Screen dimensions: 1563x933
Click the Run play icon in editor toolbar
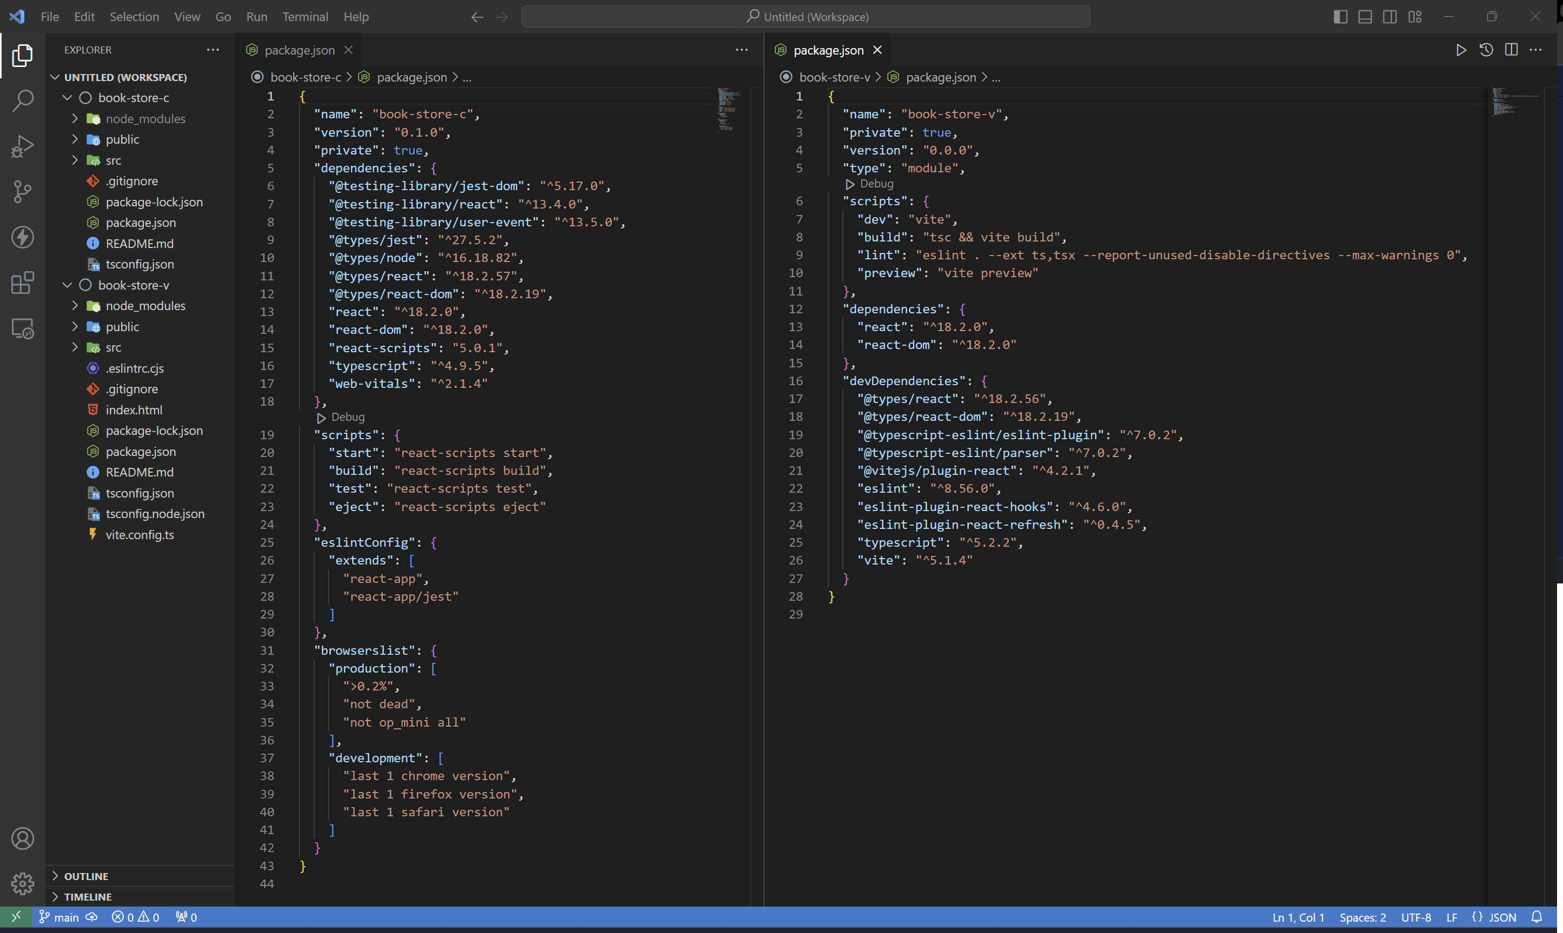1460,50
